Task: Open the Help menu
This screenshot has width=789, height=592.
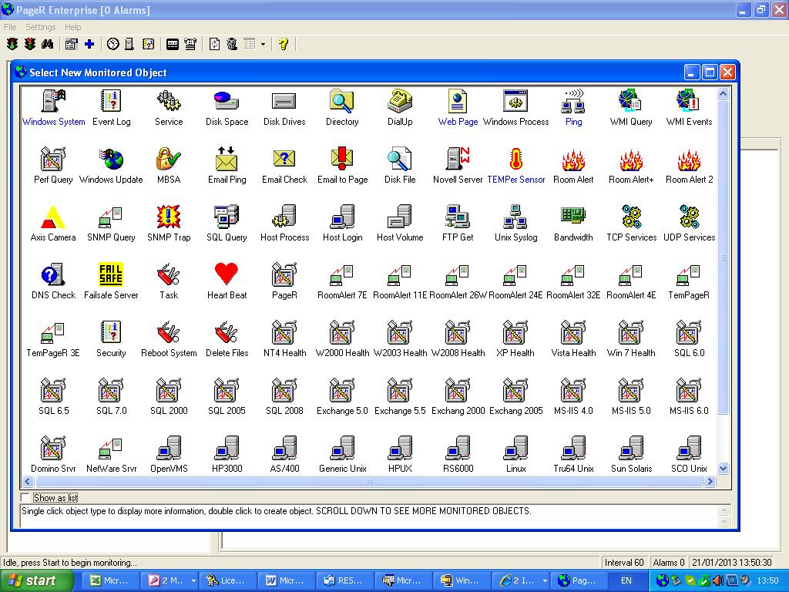Action: point(72,27)
